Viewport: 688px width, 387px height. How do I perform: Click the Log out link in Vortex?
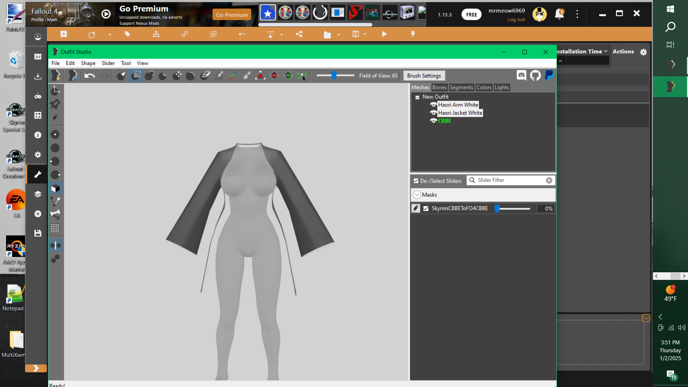click(x=516, y=19)
